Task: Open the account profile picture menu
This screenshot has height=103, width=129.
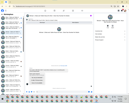Action: 125,11
